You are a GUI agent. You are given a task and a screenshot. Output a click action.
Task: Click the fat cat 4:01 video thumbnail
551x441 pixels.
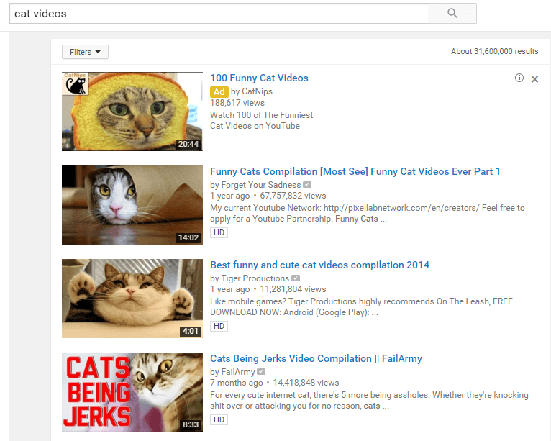[x=132, y=299]
